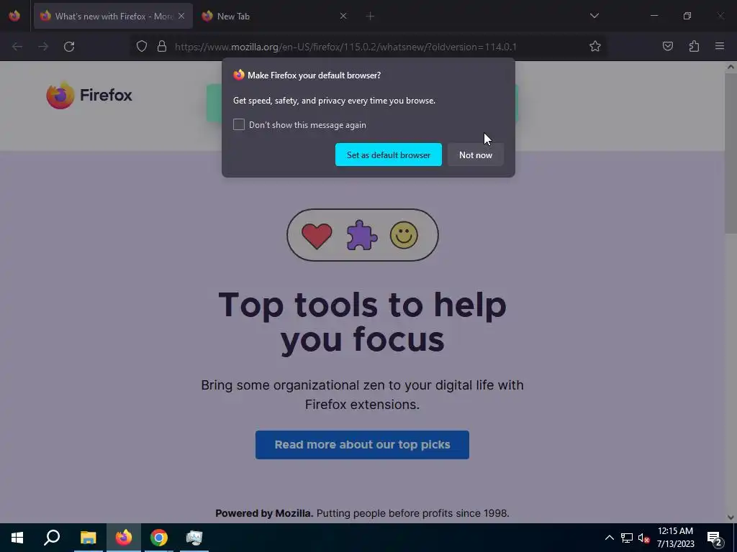Switch to the New Tab tab
The width and height of the screenshot is (737, 552).
click(x=276, y=16)
